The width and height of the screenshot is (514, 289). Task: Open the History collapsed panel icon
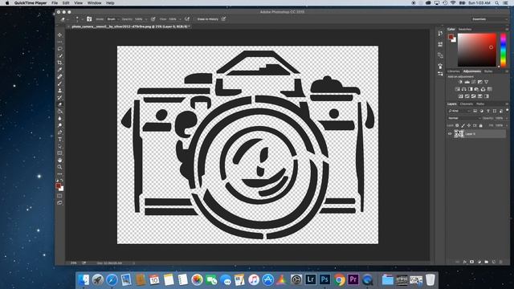pyautogui.click(x=440, y=33)
